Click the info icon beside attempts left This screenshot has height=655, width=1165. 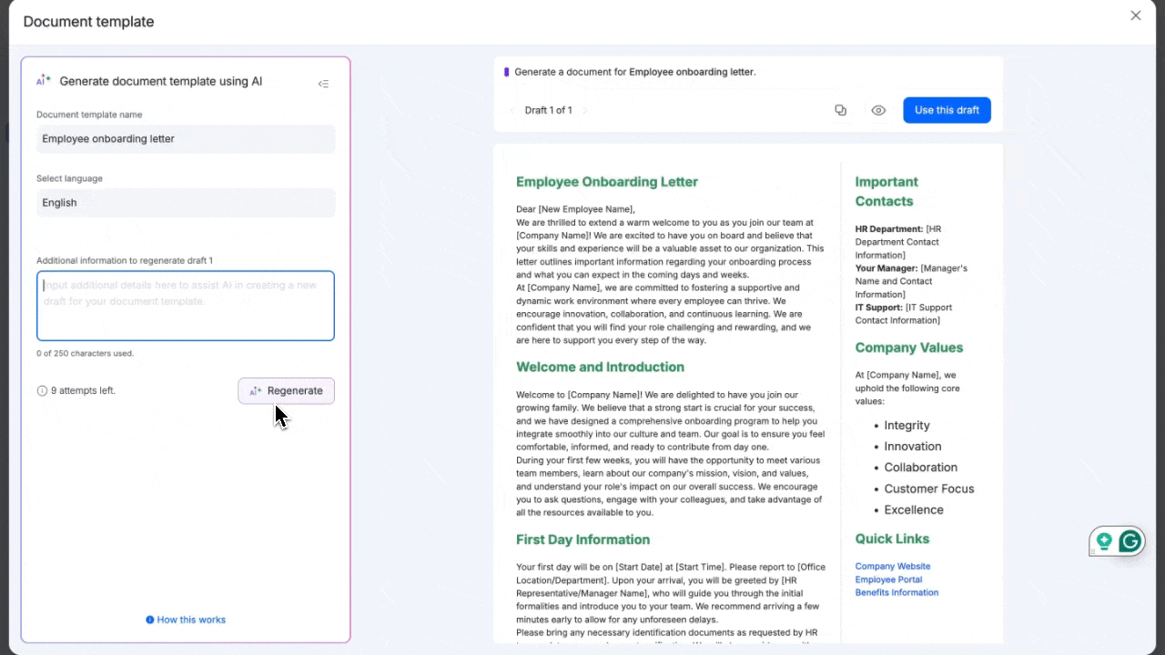(x=42, y=391)
